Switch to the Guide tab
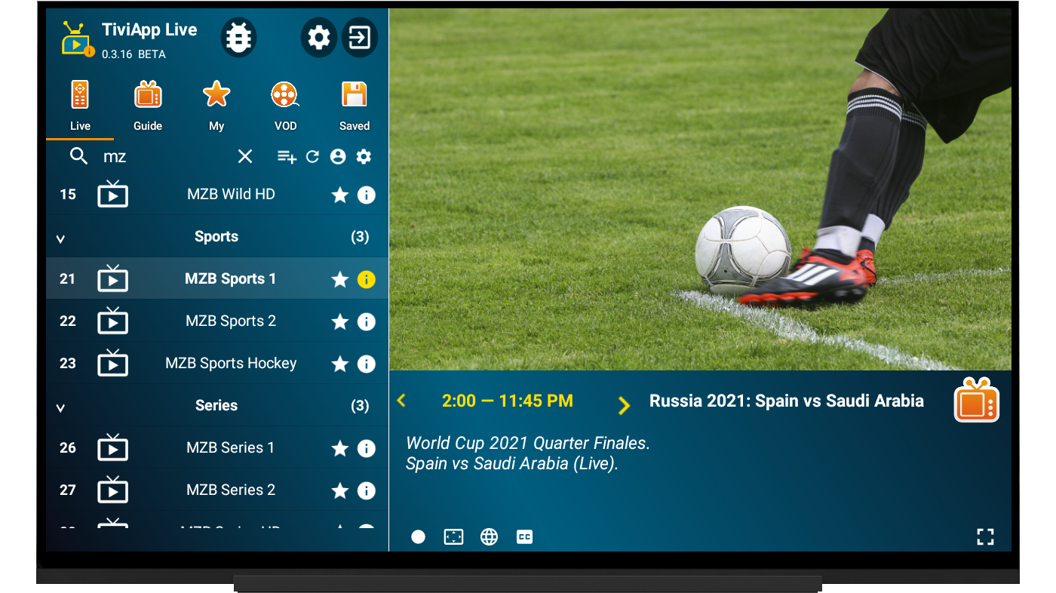1056x593 pixels. point(148,106)
